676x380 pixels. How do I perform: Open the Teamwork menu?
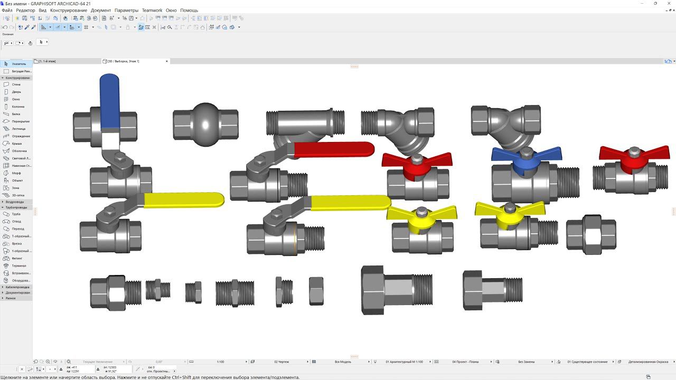[152, 11]
